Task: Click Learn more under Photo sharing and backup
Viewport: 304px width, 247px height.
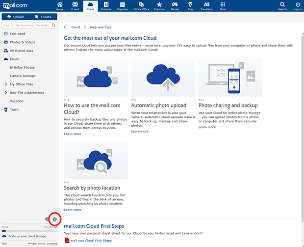Action: click(207, 127)
